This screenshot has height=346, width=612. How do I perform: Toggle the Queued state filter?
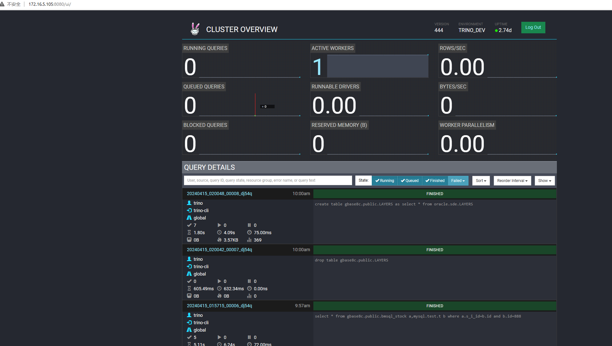point(410,181)
